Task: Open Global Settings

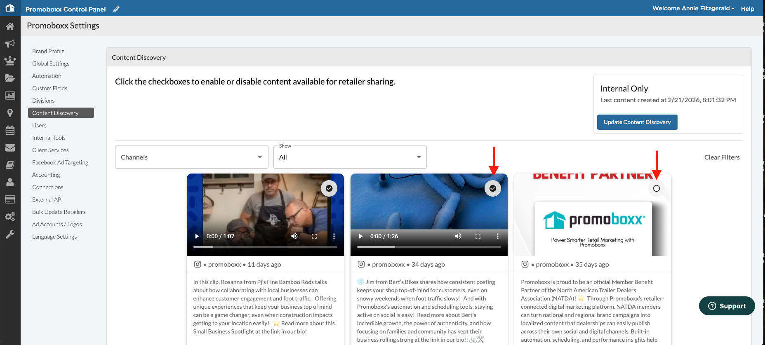Action: [x=51, y=63]
